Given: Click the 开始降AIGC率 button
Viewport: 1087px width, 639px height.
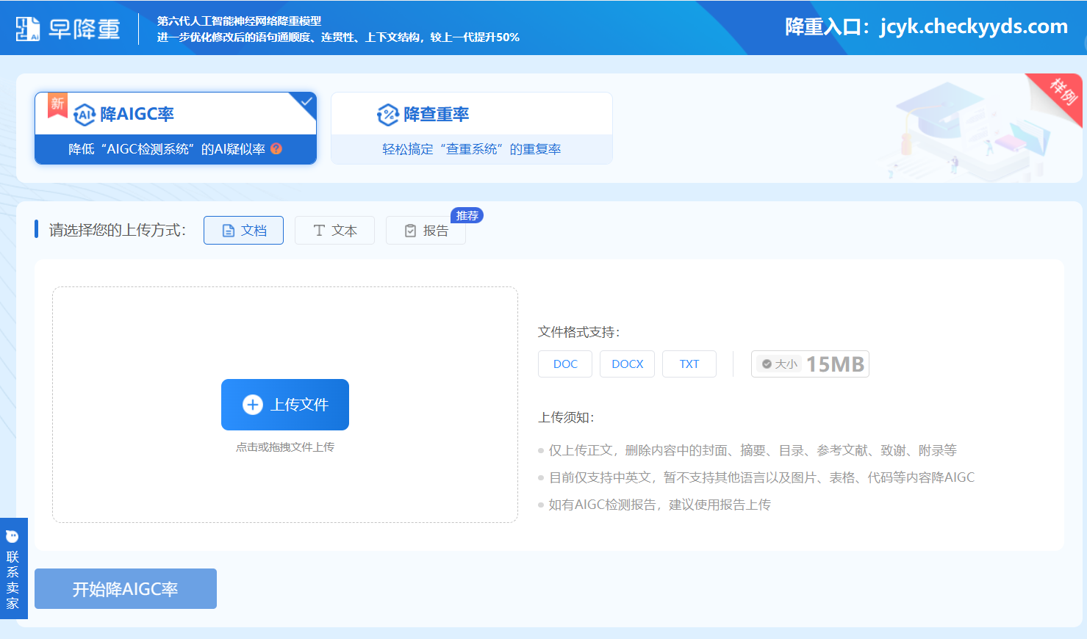Looking at the screenshot, I should click(x=126, y=589).
